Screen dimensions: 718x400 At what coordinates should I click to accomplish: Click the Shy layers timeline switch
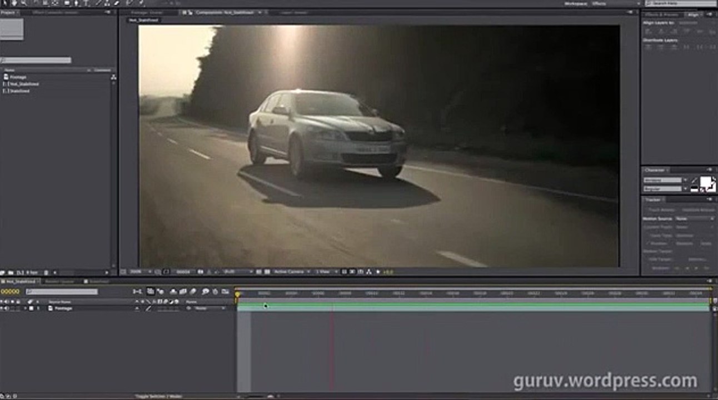pos(173,291)
